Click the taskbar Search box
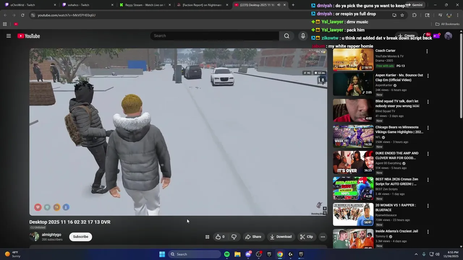This screenshot has height=260, width=463. tap(195, 254)
